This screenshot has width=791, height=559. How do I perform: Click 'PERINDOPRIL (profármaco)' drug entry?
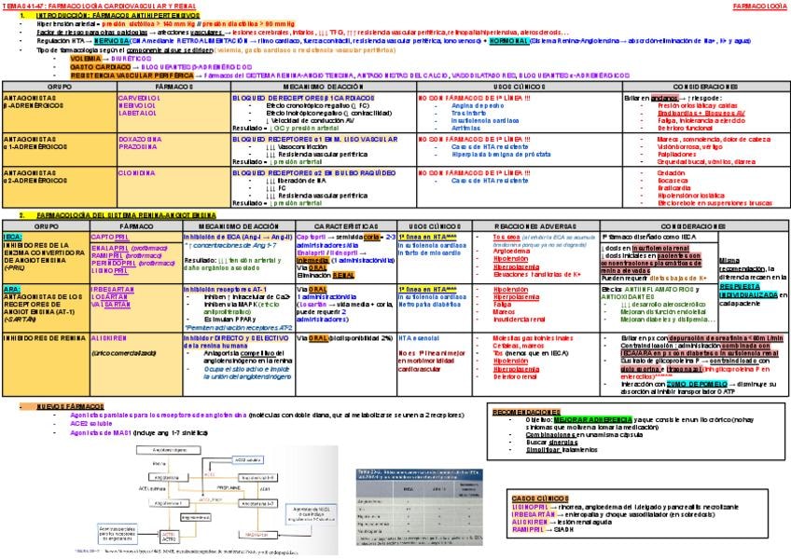(x=133, y=263)
